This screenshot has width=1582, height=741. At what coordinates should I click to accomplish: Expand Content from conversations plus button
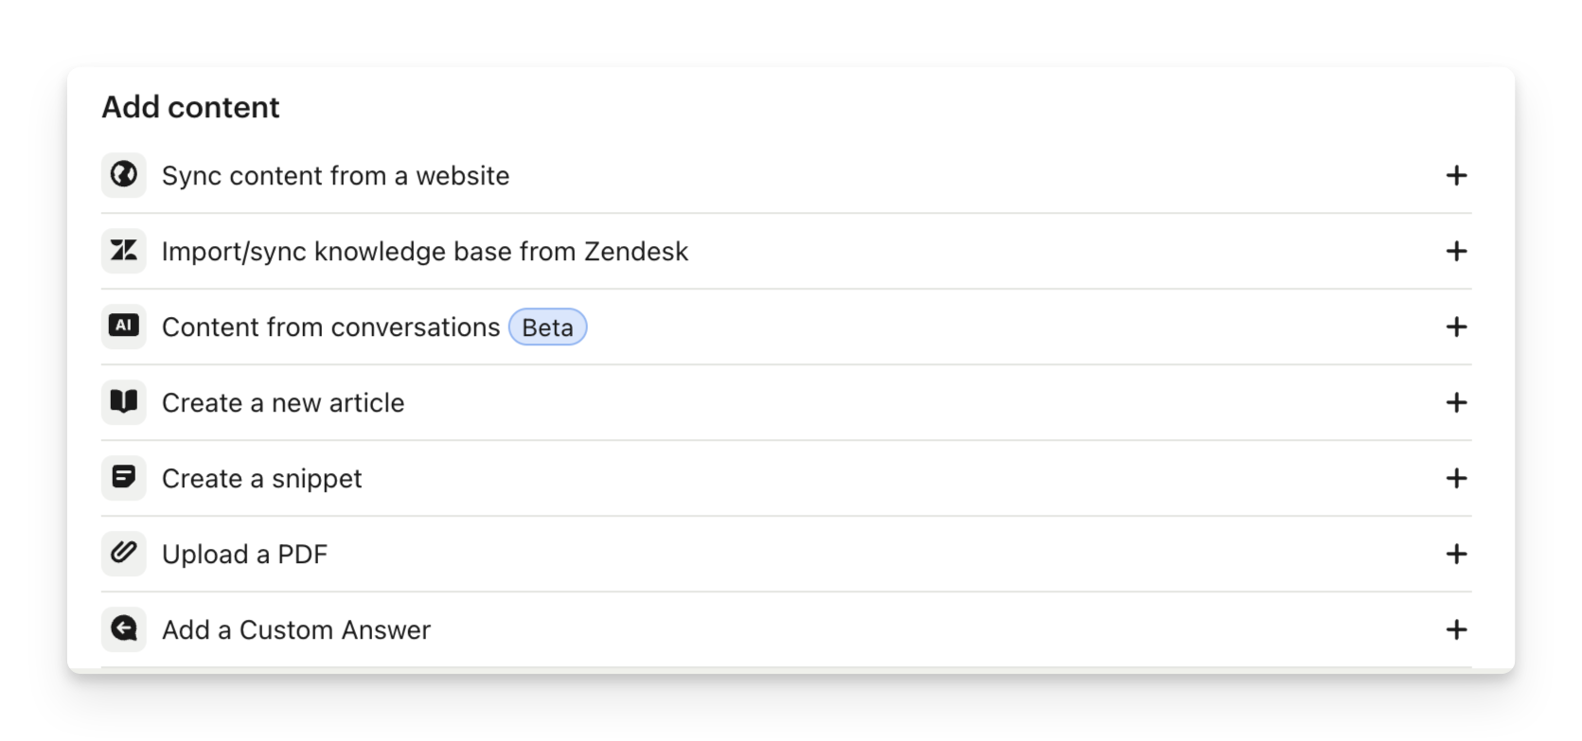[x=1456, y=326]
